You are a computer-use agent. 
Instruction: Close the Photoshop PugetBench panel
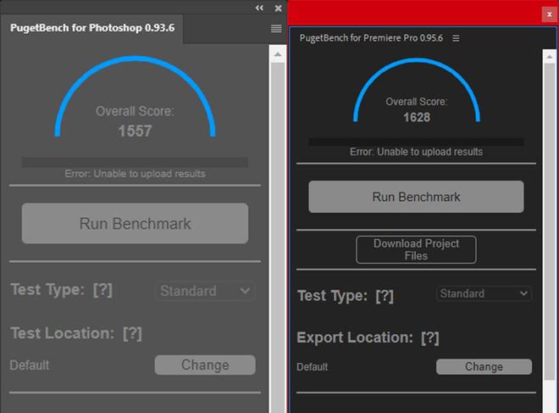pyautogui.click(x=278, y=8)
